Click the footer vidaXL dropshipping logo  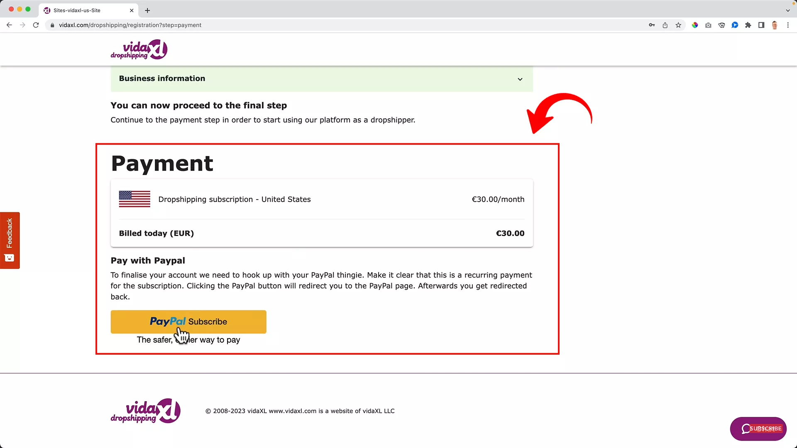(145, 411)
